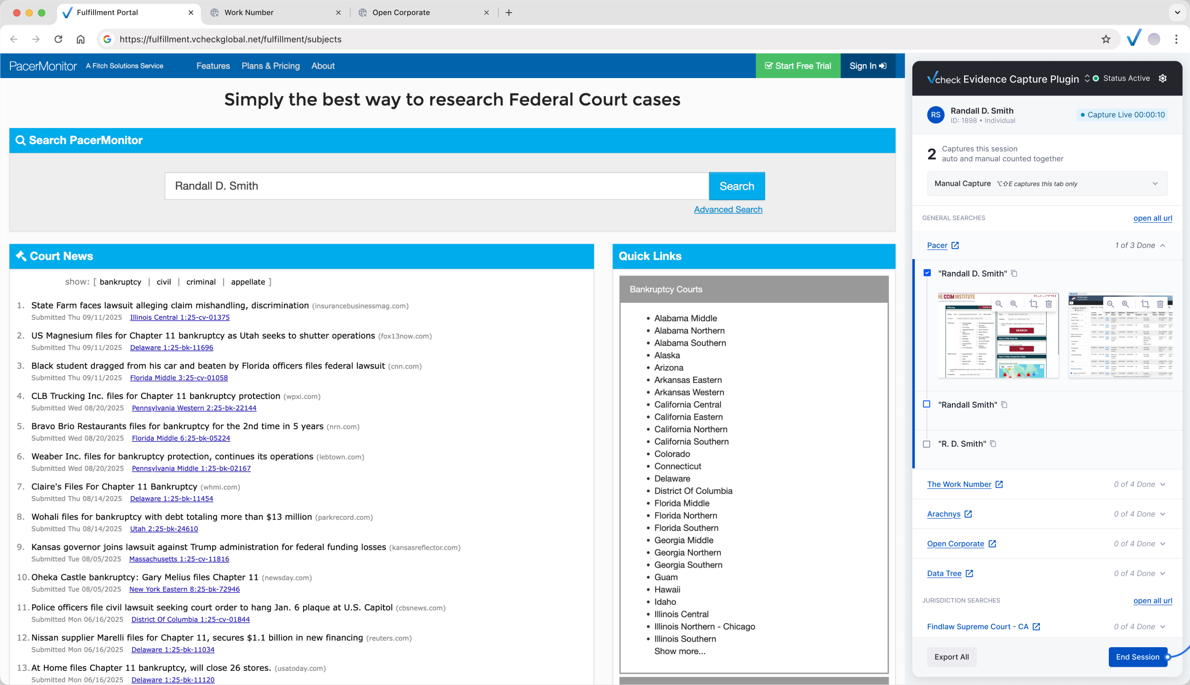Image resolution: width=1190 pixels, height=685 pixels.
Task: Bookmark this page with the star icon
Action: click(1106, 39)
